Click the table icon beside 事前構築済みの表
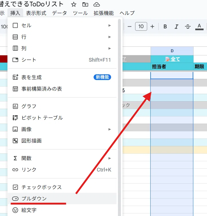The height and width of the screenshot is (216, 207). click(15, 89)
